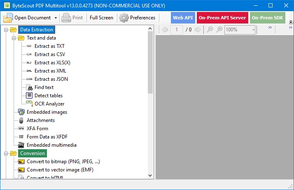Click the Text and data folder icon

pyautogui.click(x=21, y=38)
